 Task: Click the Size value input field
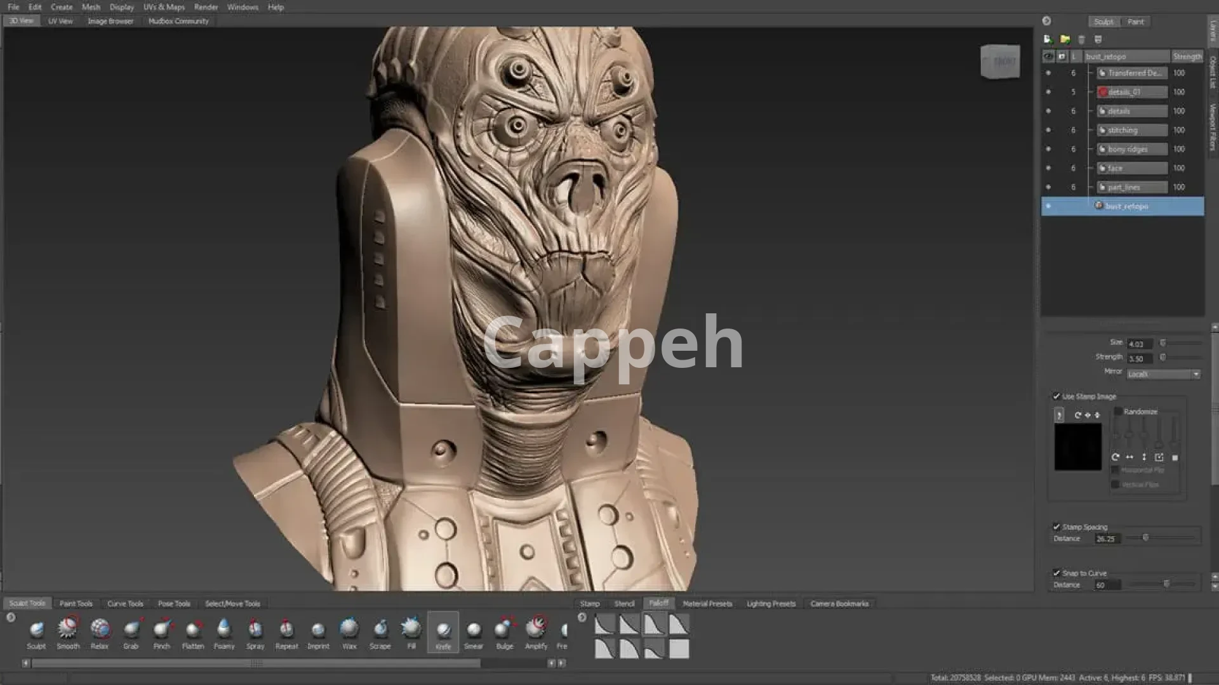point(1139,344)
